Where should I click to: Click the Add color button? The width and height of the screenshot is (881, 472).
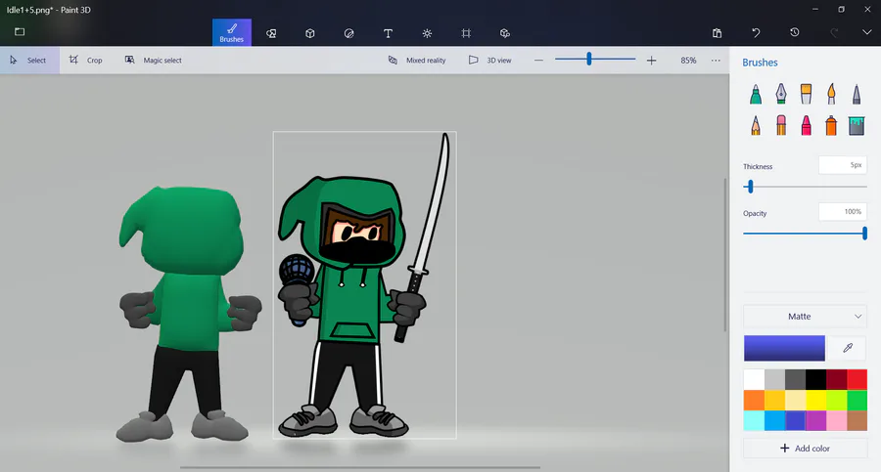(x=805, y=448)
